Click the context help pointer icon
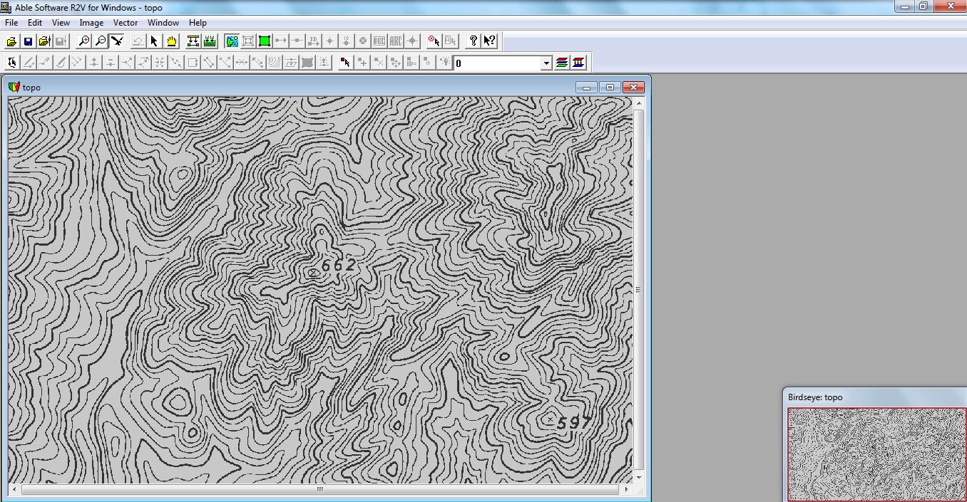Screen dimensions: 967x502 pos(489,41)
